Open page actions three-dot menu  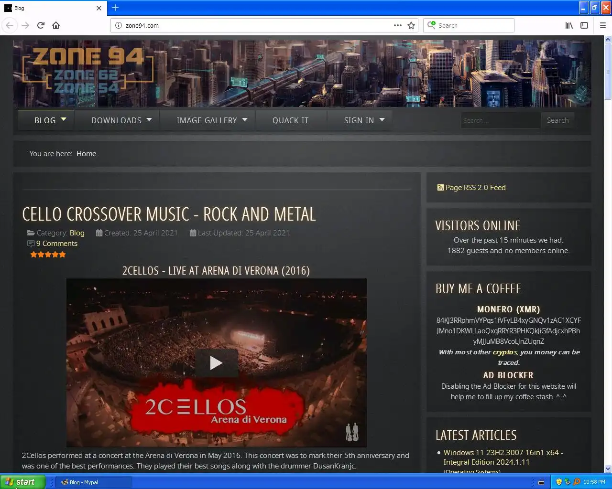click(x=398, y=25)
